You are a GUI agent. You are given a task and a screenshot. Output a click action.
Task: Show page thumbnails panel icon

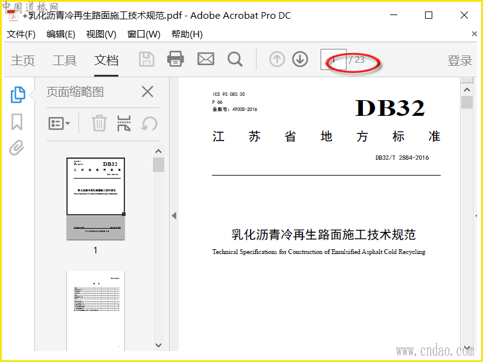pos(18,95)
